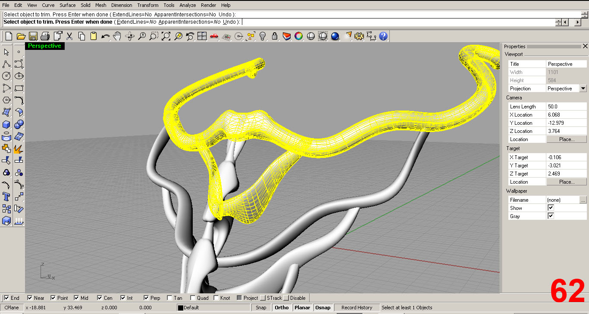Select the arrow pointer selection tool
The image size is (589, 314).
click(6, 52)
